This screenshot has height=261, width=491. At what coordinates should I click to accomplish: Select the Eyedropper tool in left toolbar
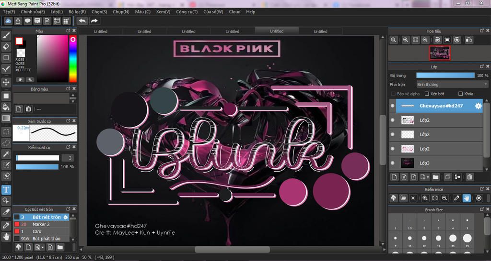click(x=6, y=226)
